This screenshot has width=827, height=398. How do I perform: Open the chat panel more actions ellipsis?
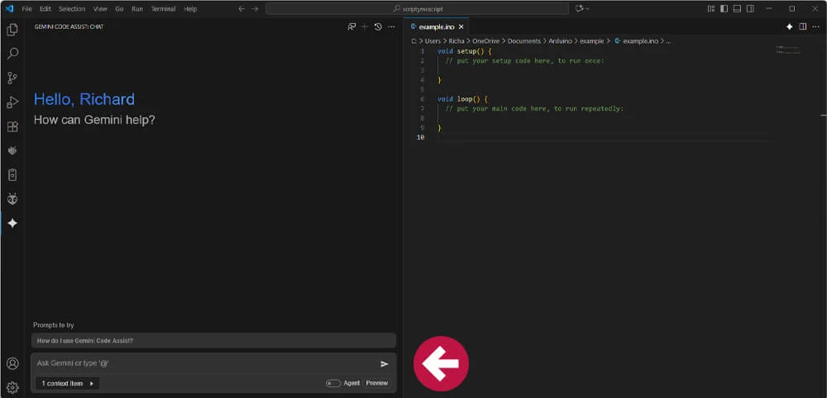tap(391, 27)
